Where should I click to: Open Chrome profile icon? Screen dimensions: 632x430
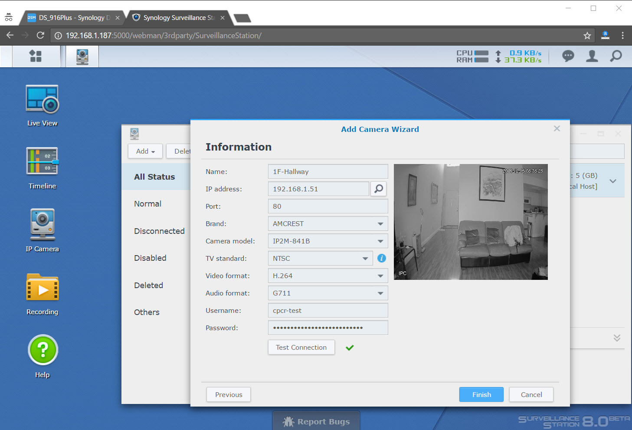click(605, 36)
